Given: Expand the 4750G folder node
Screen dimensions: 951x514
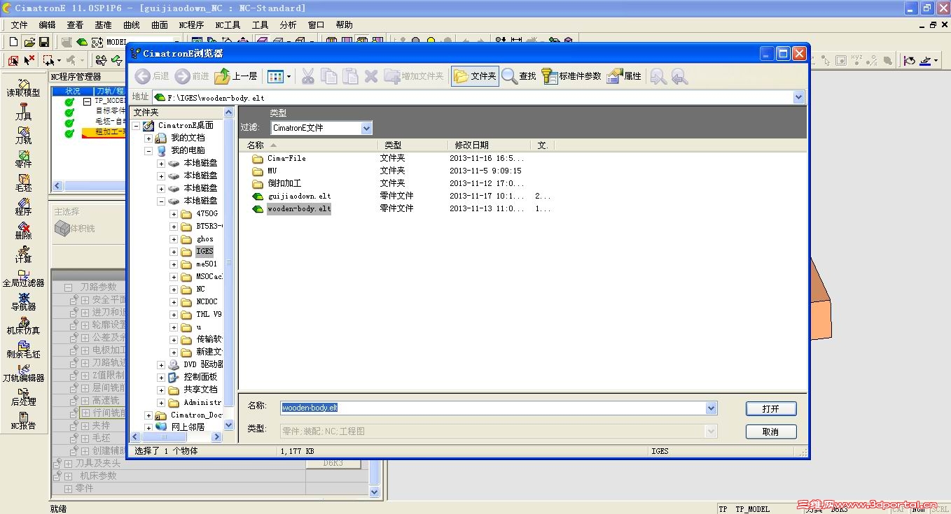Looking at the screenshot, I should 174,214.
